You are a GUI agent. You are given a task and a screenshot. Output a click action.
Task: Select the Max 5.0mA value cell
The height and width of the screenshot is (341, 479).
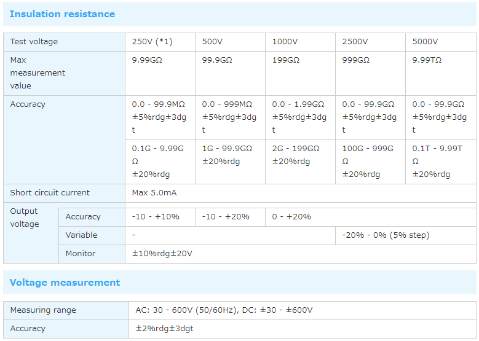pos(154,193)
